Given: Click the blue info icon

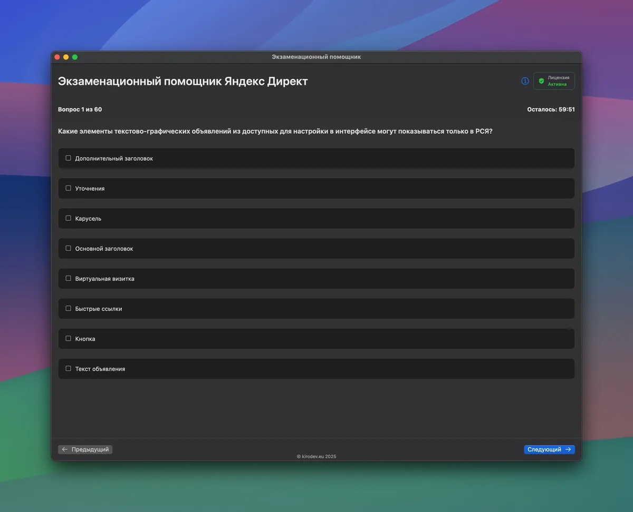Looking at the screenshot, I should (525, 81).
